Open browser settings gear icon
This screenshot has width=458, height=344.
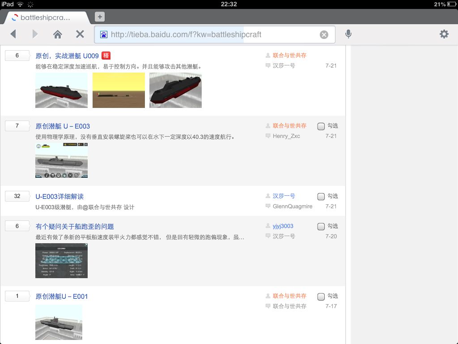pyautogui.click(x=444, y=34)
